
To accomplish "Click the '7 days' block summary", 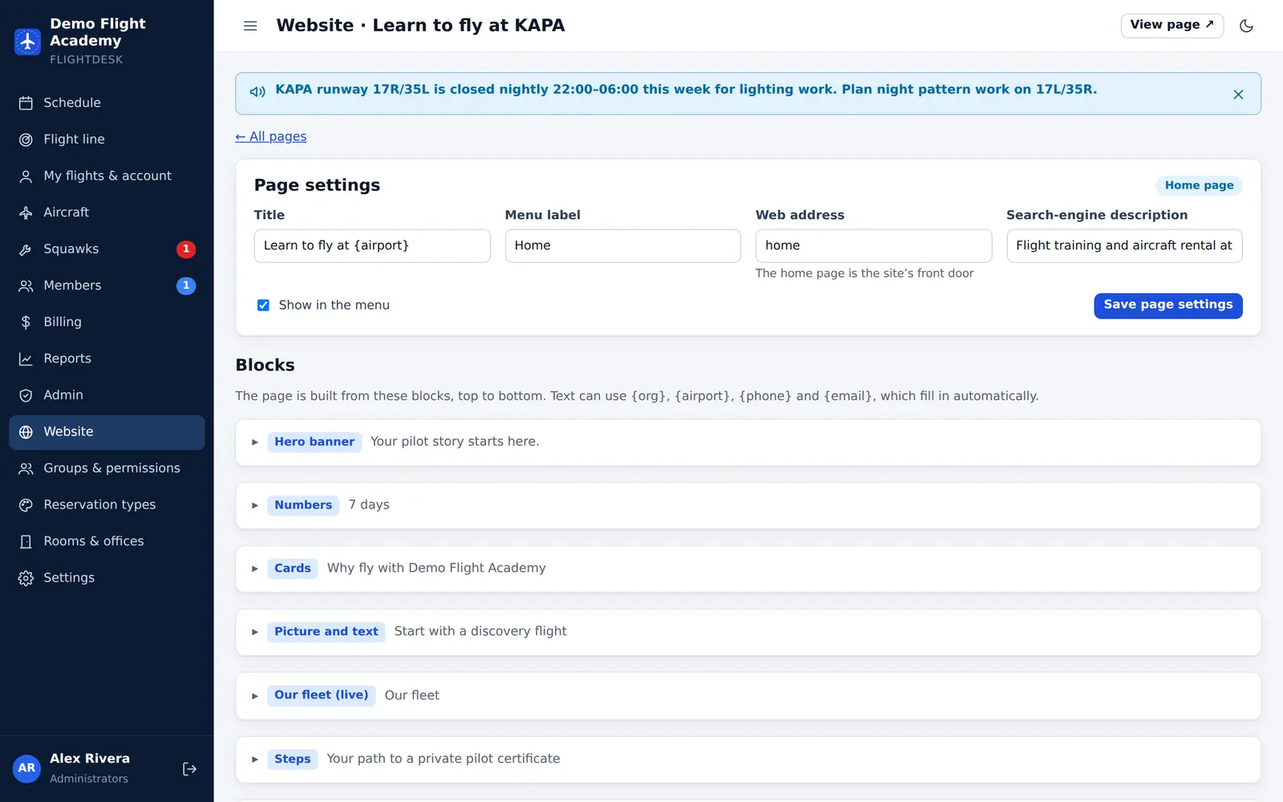I will coord(369,505).
